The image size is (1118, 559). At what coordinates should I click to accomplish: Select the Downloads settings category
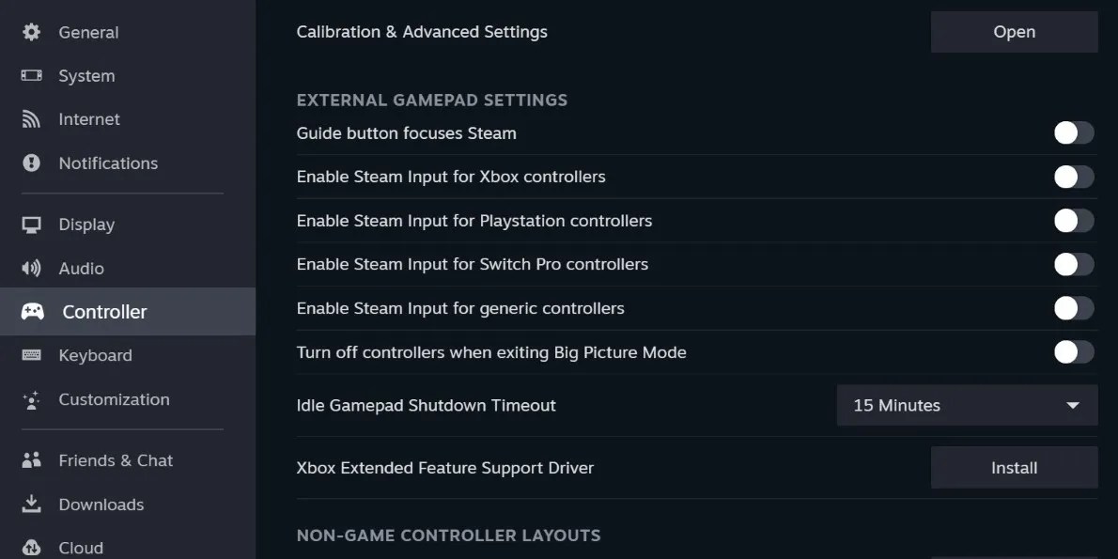click(x=101, y=504)
